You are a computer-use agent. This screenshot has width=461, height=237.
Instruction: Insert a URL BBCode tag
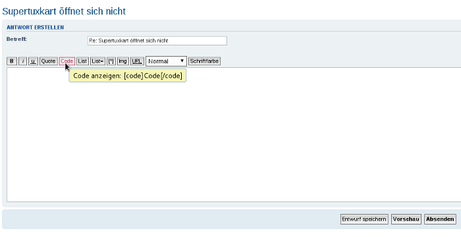tap(137, 61)
